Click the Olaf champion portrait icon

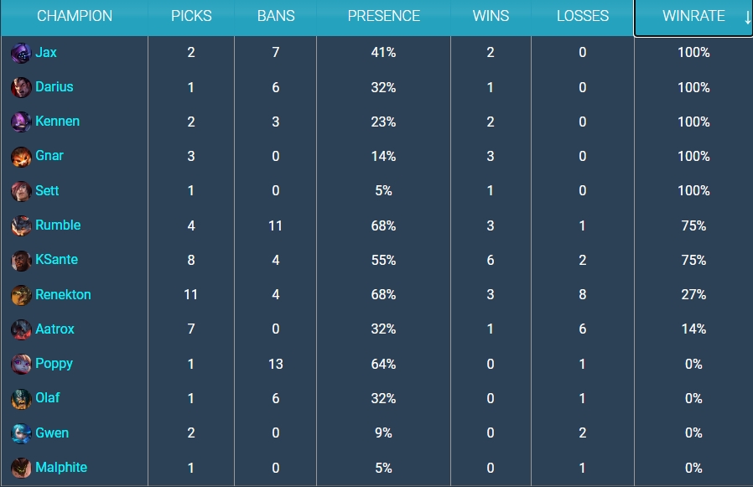21,398
